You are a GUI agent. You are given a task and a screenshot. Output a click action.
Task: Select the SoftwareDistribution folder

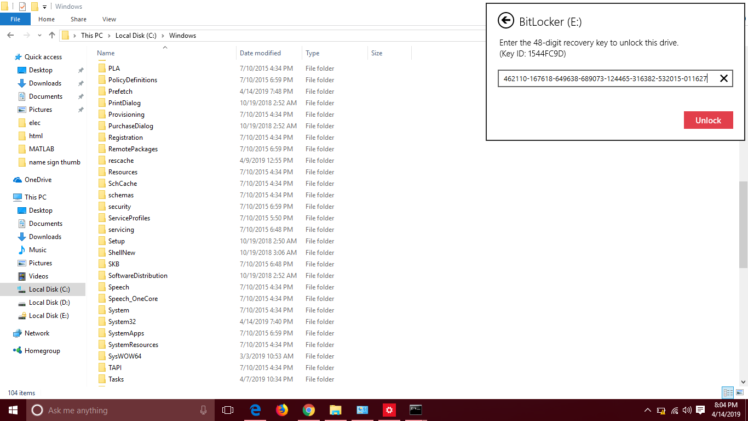coord(137,275)
